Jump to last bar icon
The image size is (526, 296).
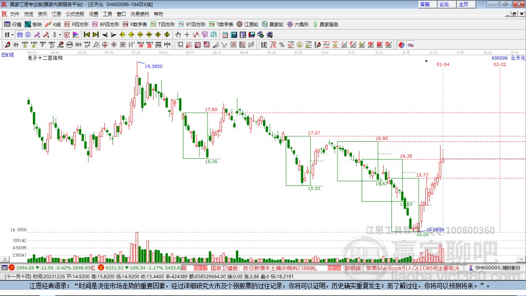96,35
